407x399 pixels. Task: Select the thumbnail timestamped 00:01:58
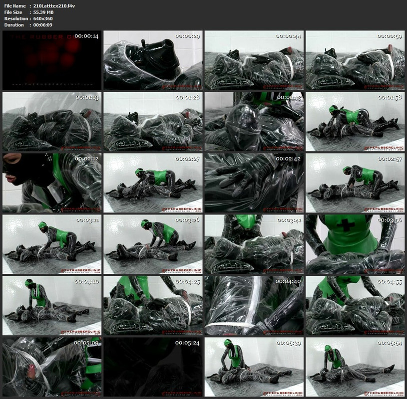point(355,122)
